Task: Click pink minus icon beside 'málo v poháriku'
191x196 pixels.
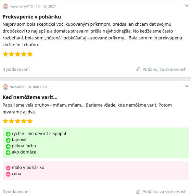Action: (8, 168)
